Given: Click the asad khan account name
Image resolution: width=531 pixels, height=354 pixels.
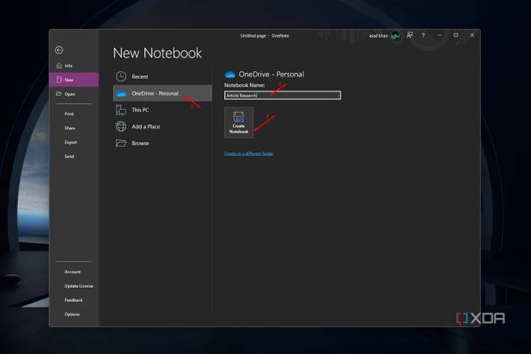Looking at the screenshot, I should click(x=378, y=35).
